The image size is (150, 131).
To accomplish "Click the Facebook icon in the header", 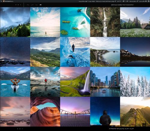I will (21, 5).
